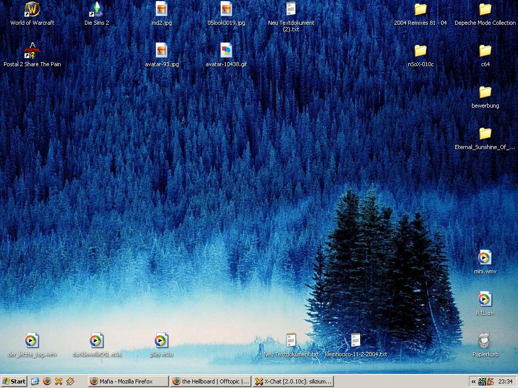Image resolution: width=518 pixels, height=388 pixels.
Task: Select the der_letzte_tag.wmv video file
Action: [32, 341]
